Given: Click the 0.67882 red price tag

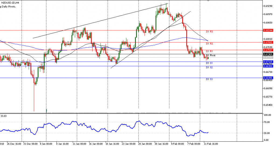Looking at the screenshot, I should [268, 42].
